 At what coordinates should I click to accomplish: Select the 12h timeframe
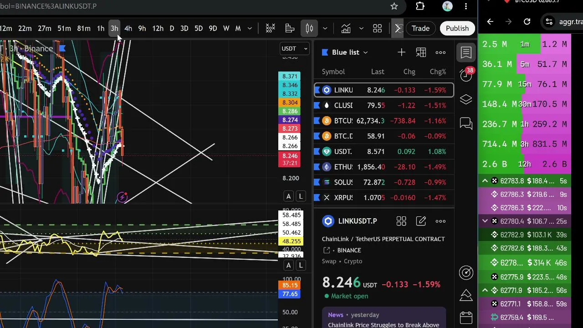(x=158, y=29)
